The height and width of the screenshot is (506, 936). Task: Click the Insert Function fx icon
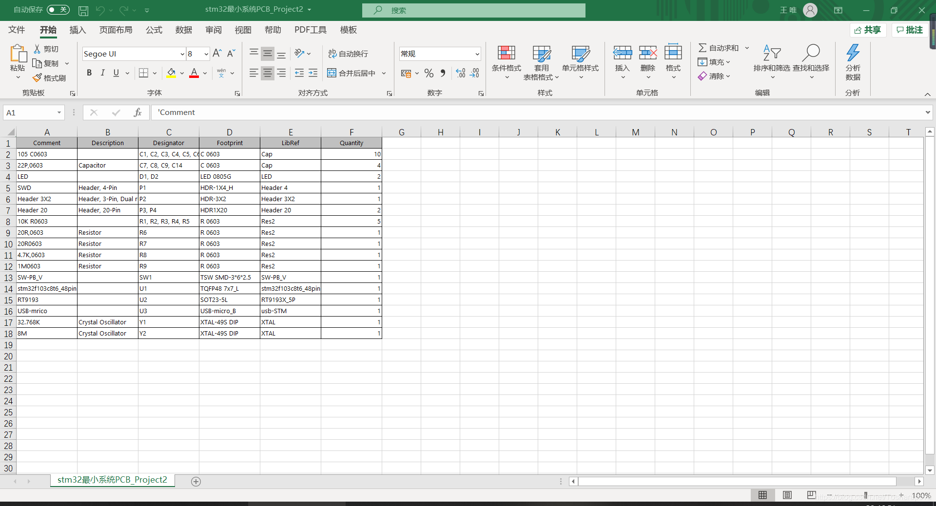[137, 112]
